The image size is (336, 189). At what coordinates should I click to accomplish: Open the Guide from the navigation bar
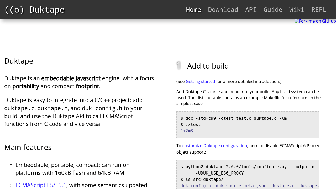pos(273,10)
